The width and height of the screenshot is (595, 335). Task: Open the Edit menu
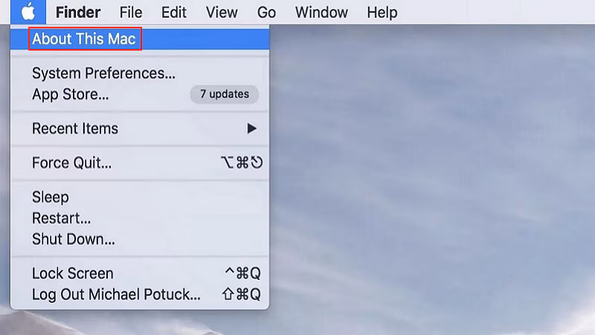point(174,13)
